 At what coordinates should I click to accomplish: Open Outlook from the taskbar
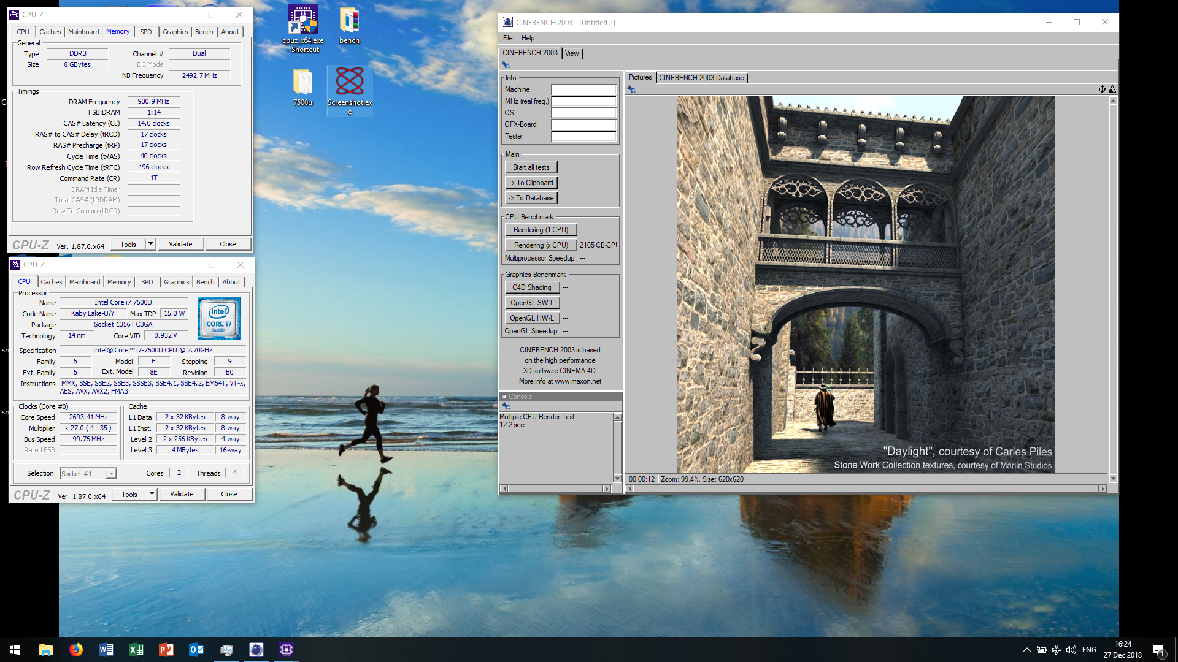point(196,650)
